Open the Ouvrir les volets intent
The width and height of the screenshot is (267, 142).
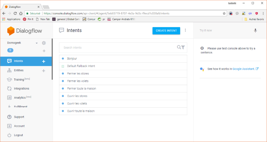123,103
